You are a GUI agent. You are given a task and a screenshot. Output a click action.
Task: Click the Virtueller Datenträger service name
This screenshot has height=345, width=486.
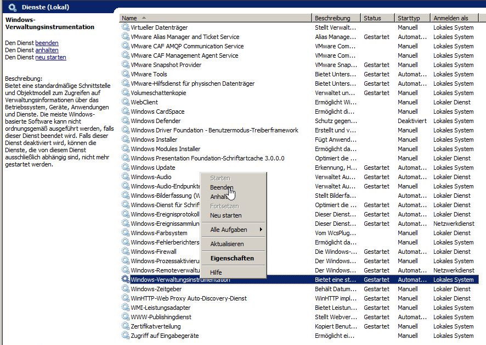(x=159, y=27)
